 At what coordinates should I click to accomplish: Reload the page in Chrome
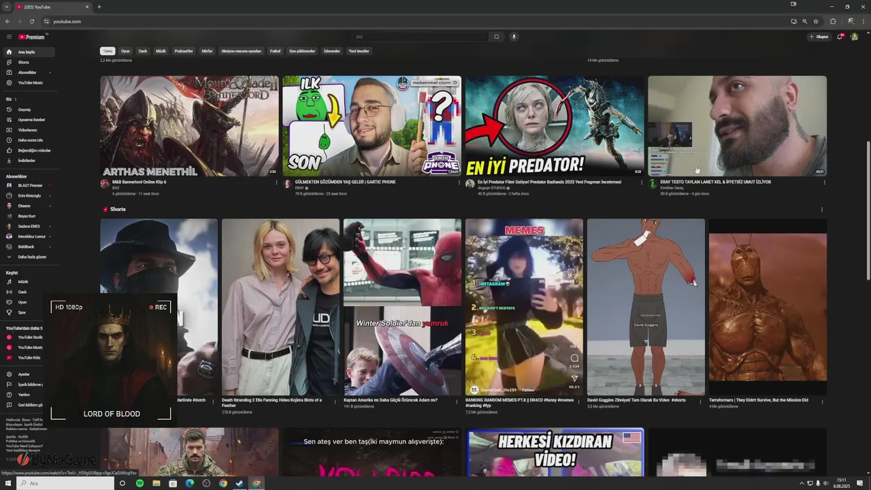31,21
